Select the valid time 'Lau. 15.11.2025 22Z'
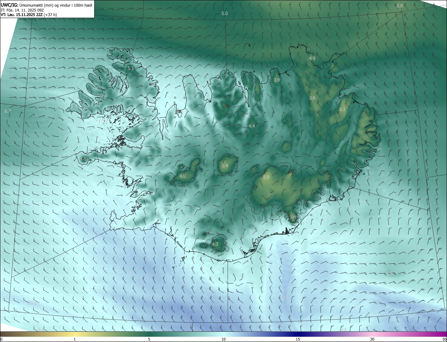Screen dimensions: 447x342 (25, 15)
